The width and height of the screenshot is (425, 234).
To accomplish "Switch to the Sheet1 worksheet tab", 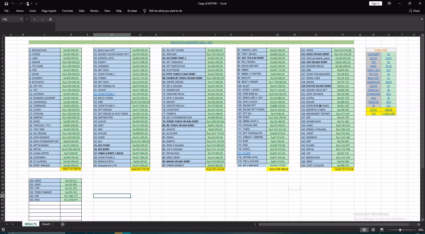I will [46, 224].
